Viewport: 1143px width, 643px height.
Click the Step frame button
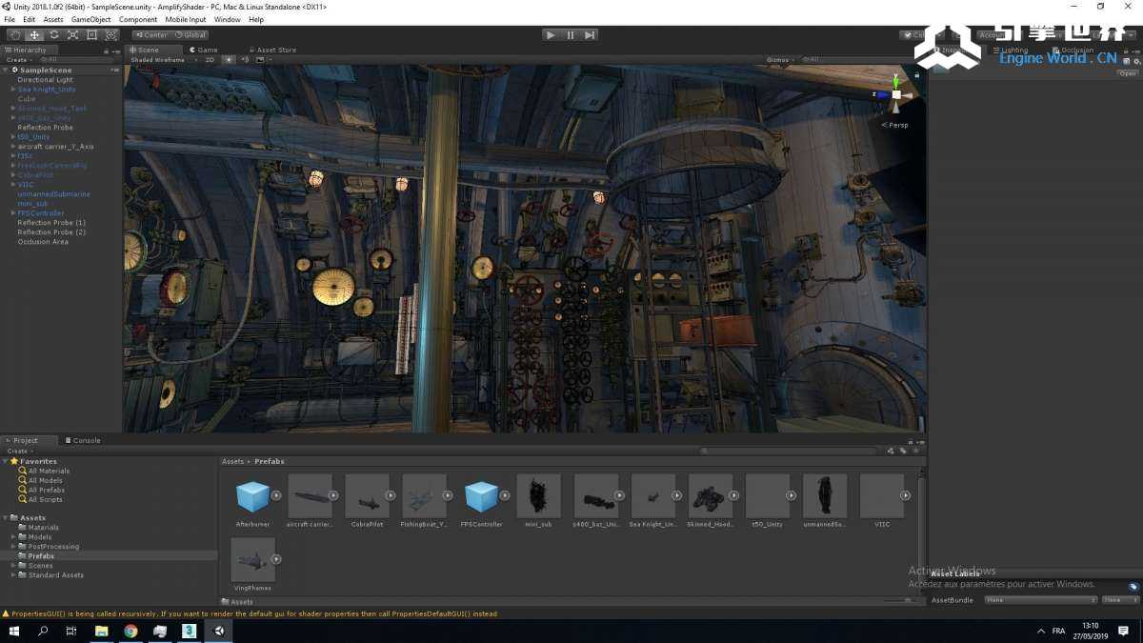point(590,35)
